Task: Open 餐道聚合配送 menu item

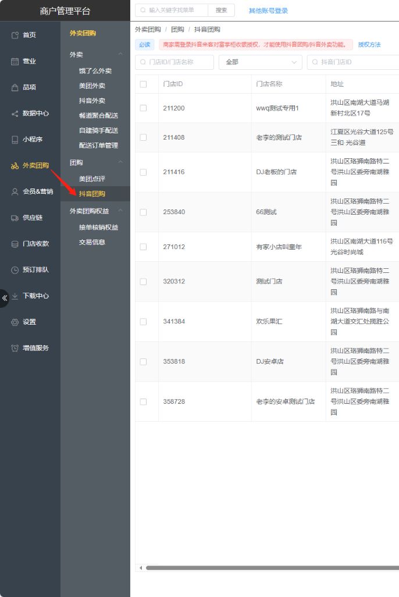Action: coord(98,116)
